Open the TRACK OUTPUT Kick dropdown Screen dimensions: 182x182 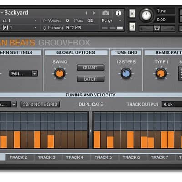[x=172, y=104]
